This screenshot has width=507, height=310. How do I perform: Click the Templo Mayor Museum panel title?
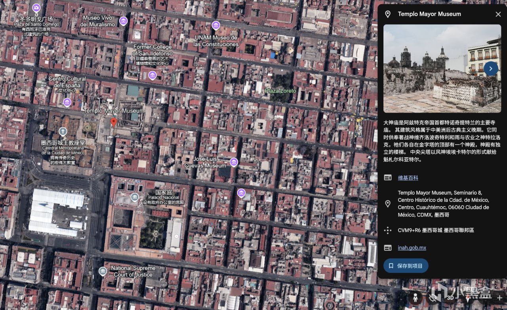(429, 14)
